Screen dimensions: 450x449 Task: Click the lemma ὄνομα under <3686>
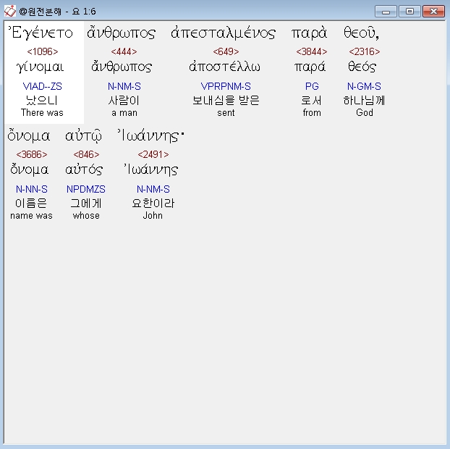point(29,169)
